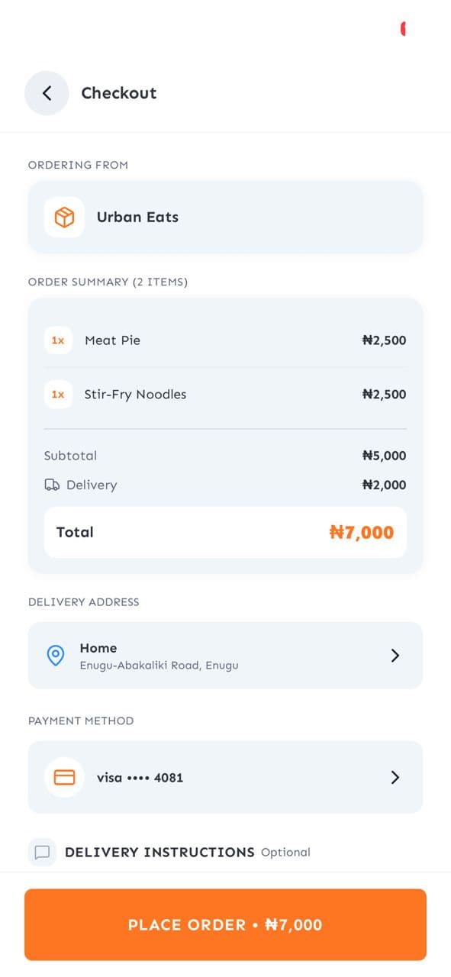Screen dimensions: 451x977
Task: Expand the Home delivery address details
Action: (x=395, y=655)
